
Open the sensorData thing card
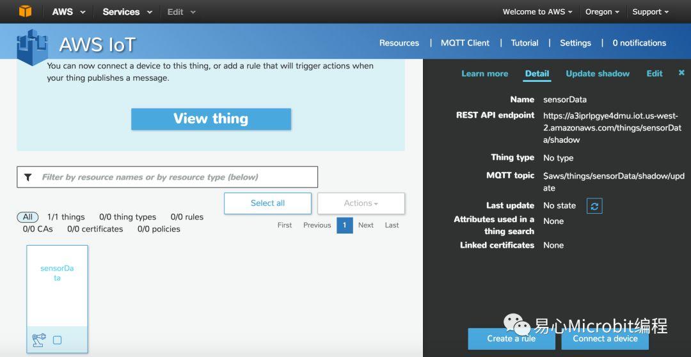click(57, 299)
